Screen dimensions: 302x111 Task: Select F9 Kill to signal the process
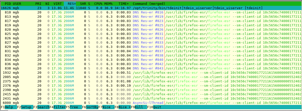(x=139, y=107)
